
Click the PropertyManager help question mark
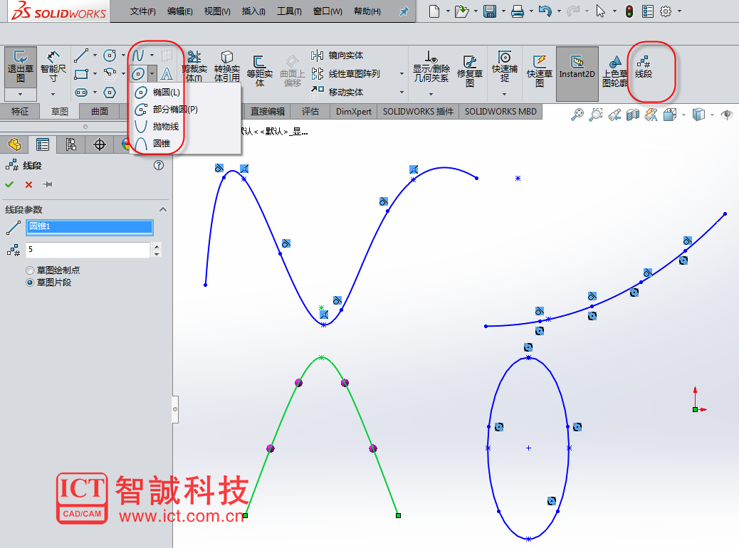(159, 165)
